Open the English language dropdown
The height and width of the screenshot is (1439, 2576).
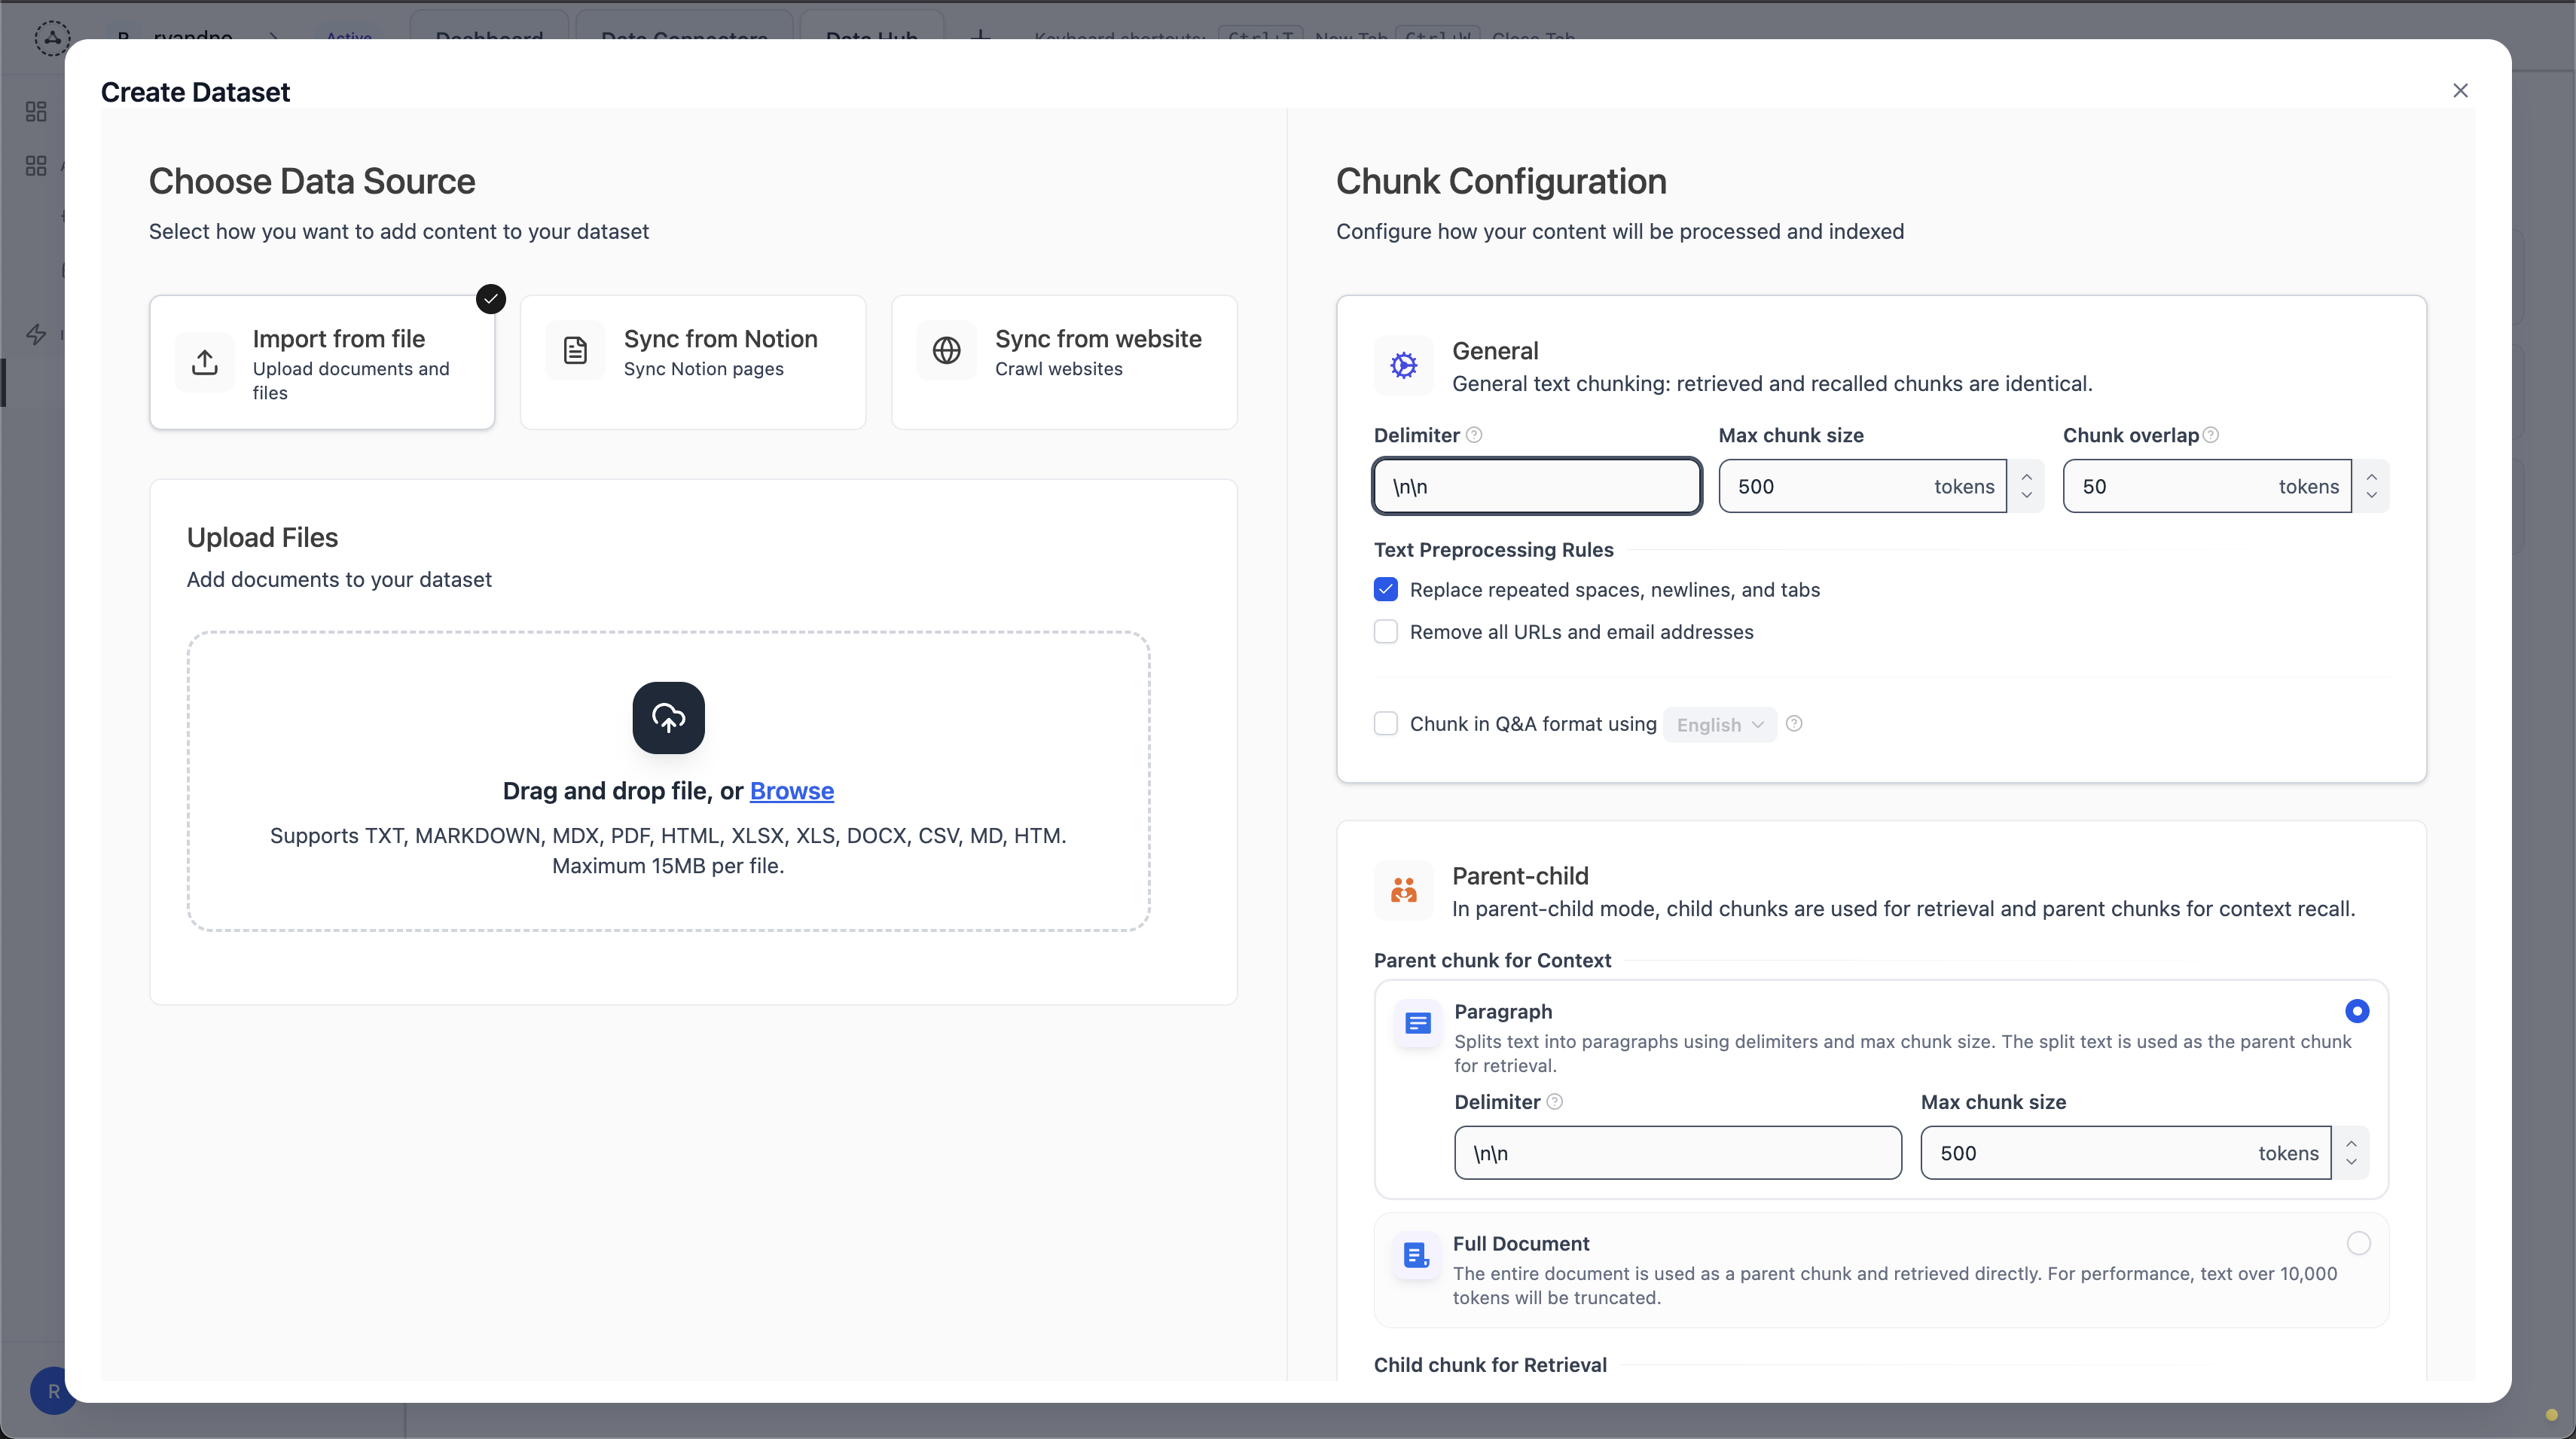pyautogui.click(x=1719, y=724)
